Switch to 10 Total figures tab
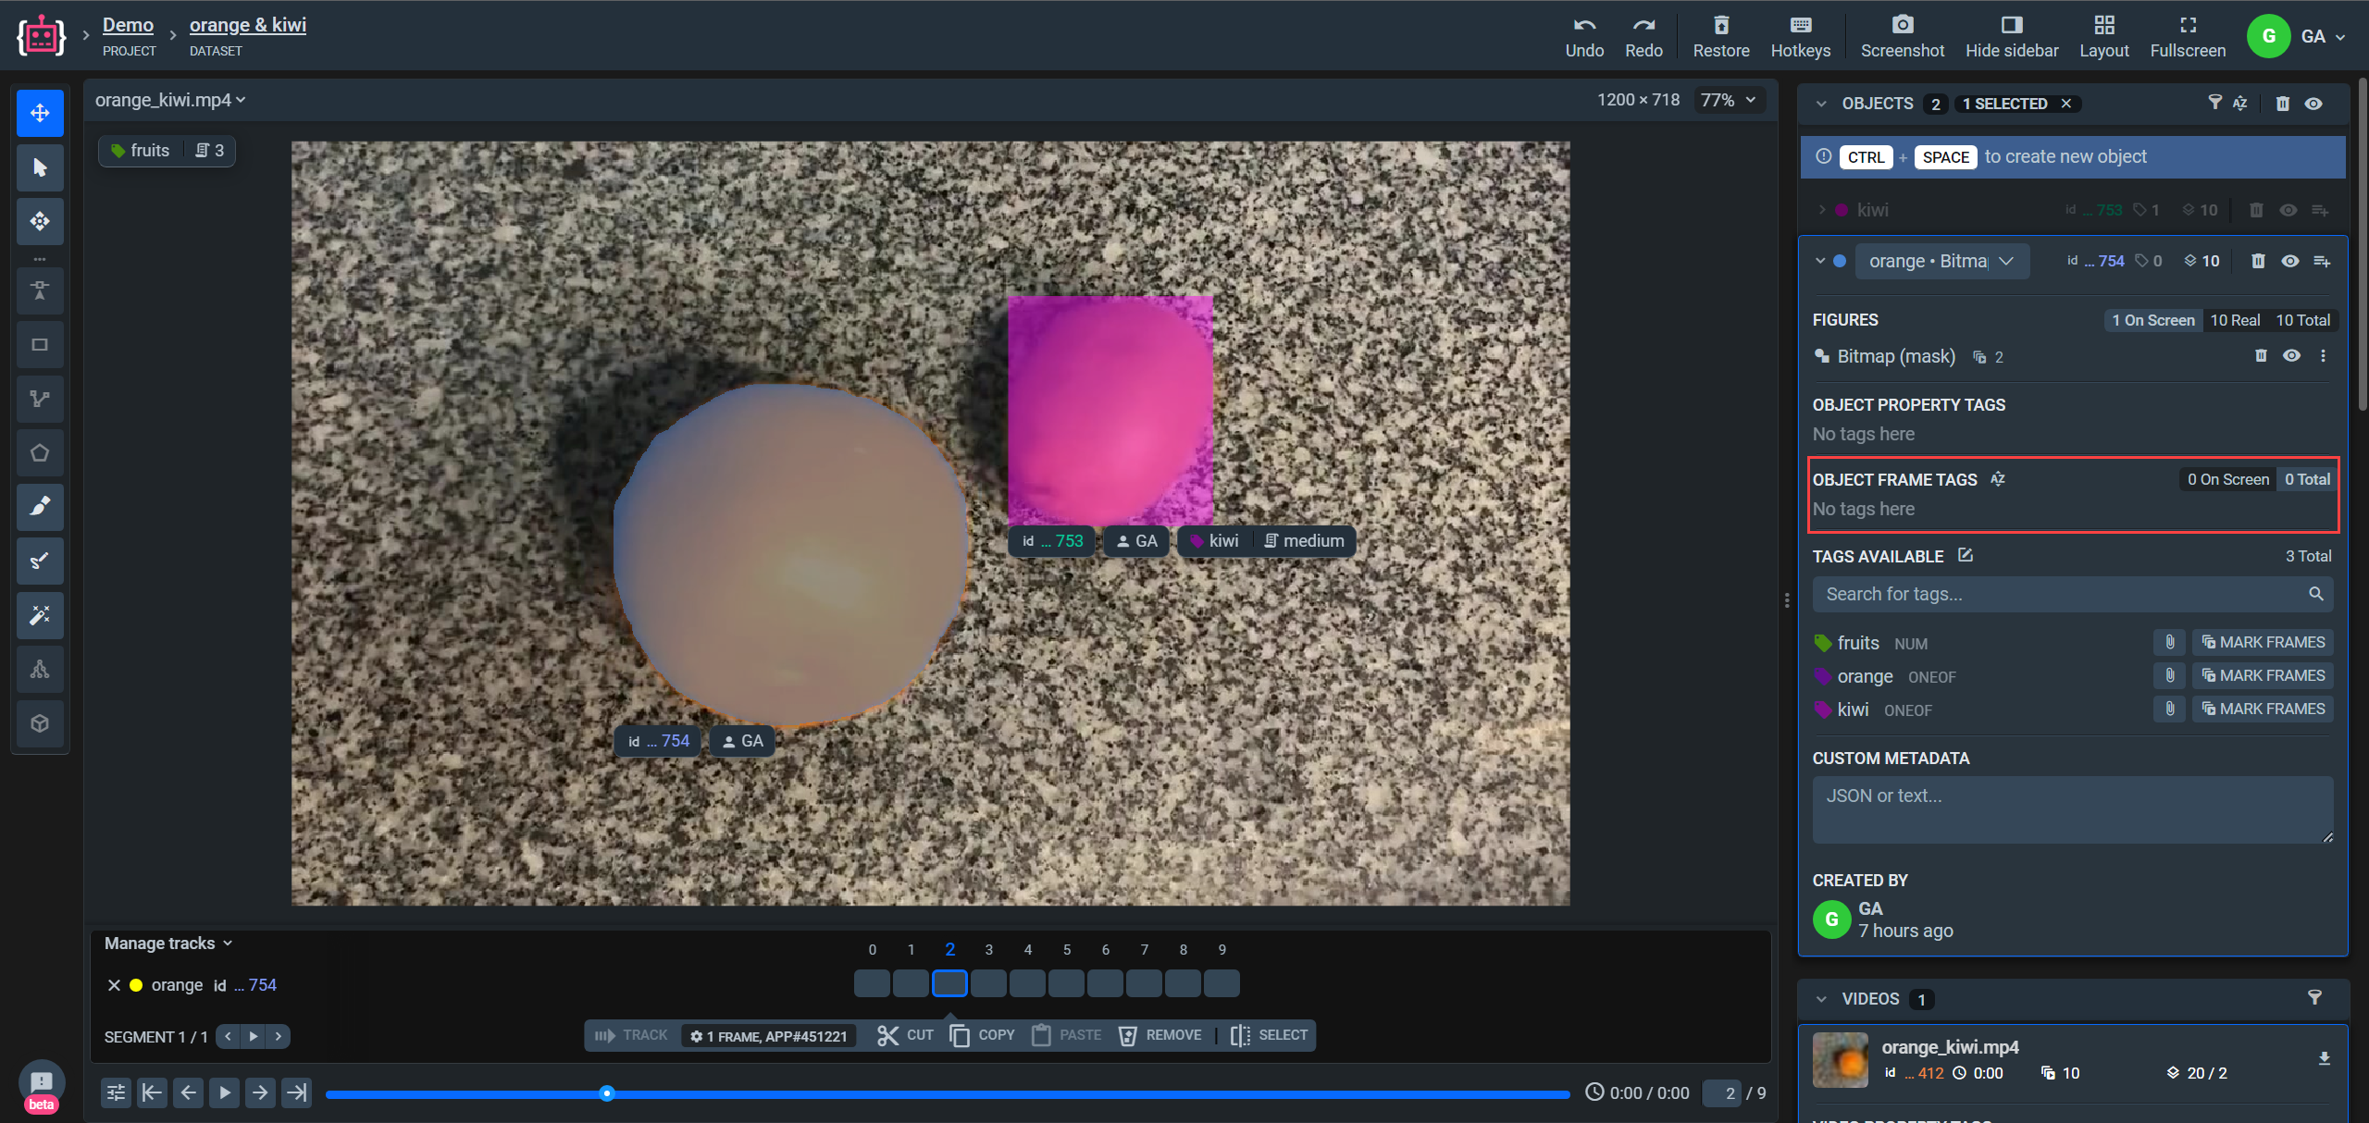The image size is (2369, 1123). coord(2302,320)
